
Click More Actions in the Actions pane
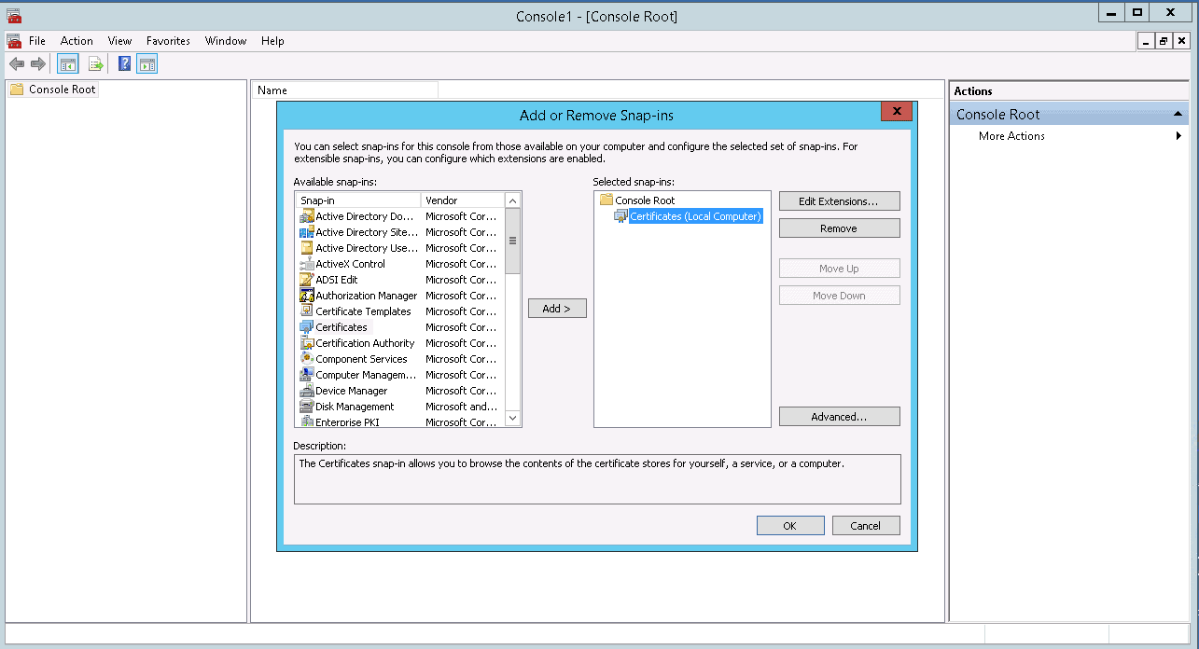(x=1011, y=136)
